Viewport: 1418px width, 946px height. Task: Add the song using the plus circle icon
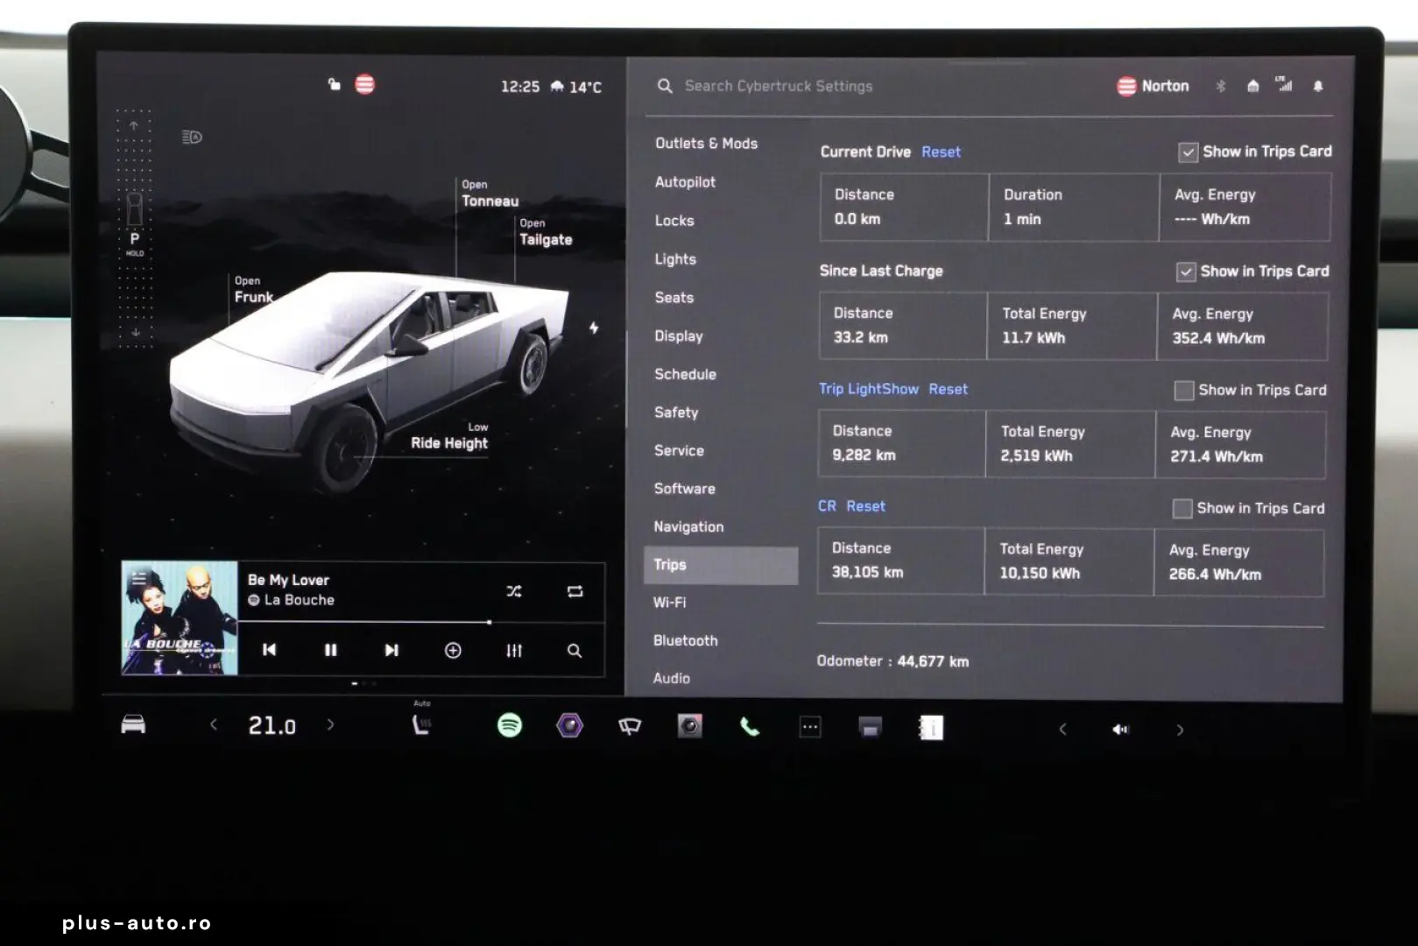tap(453, 650)
